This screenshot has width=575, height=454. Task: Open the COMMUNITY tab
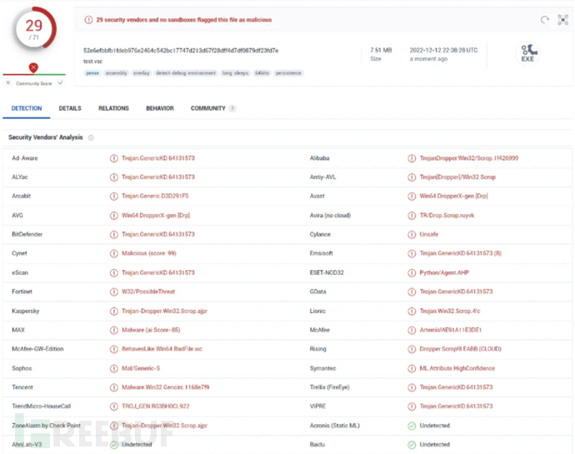[x=212, y=108]
